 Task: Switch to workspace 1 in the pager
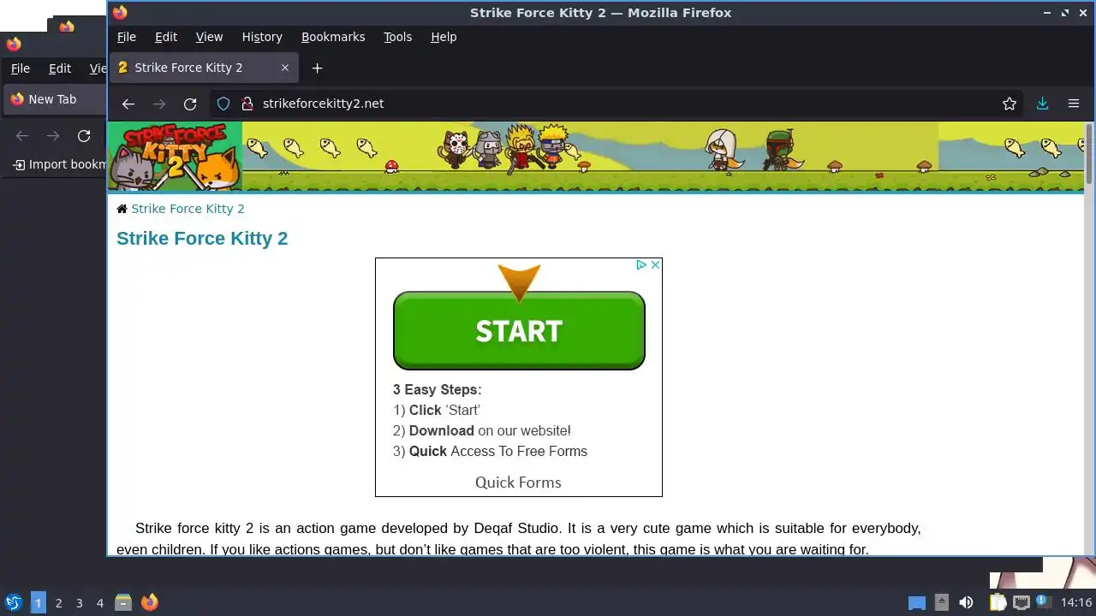38,602
